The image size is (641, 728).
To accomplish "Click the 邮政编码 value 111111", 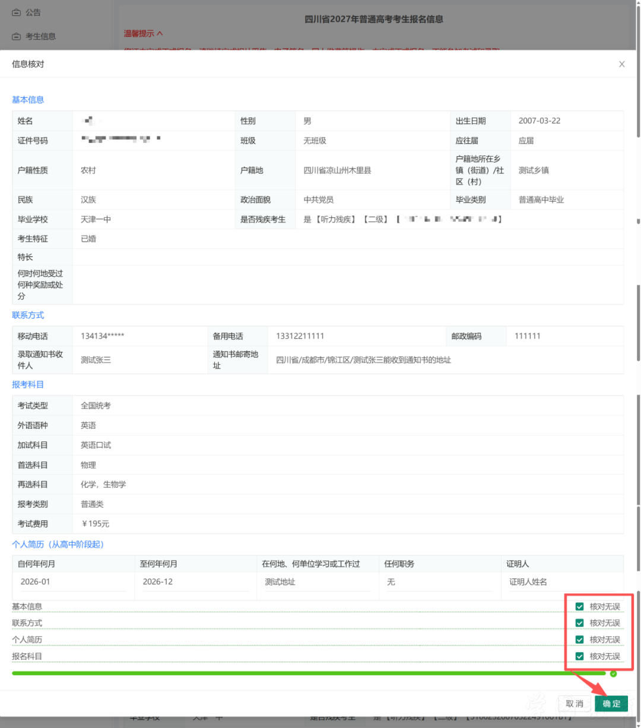I will coord(528,336).
